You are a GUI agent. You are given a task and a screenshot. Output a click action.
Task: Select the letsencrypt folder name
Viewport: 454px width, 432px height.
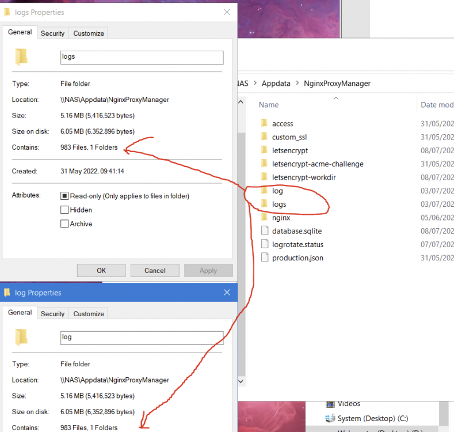click(x=290, y=150)
